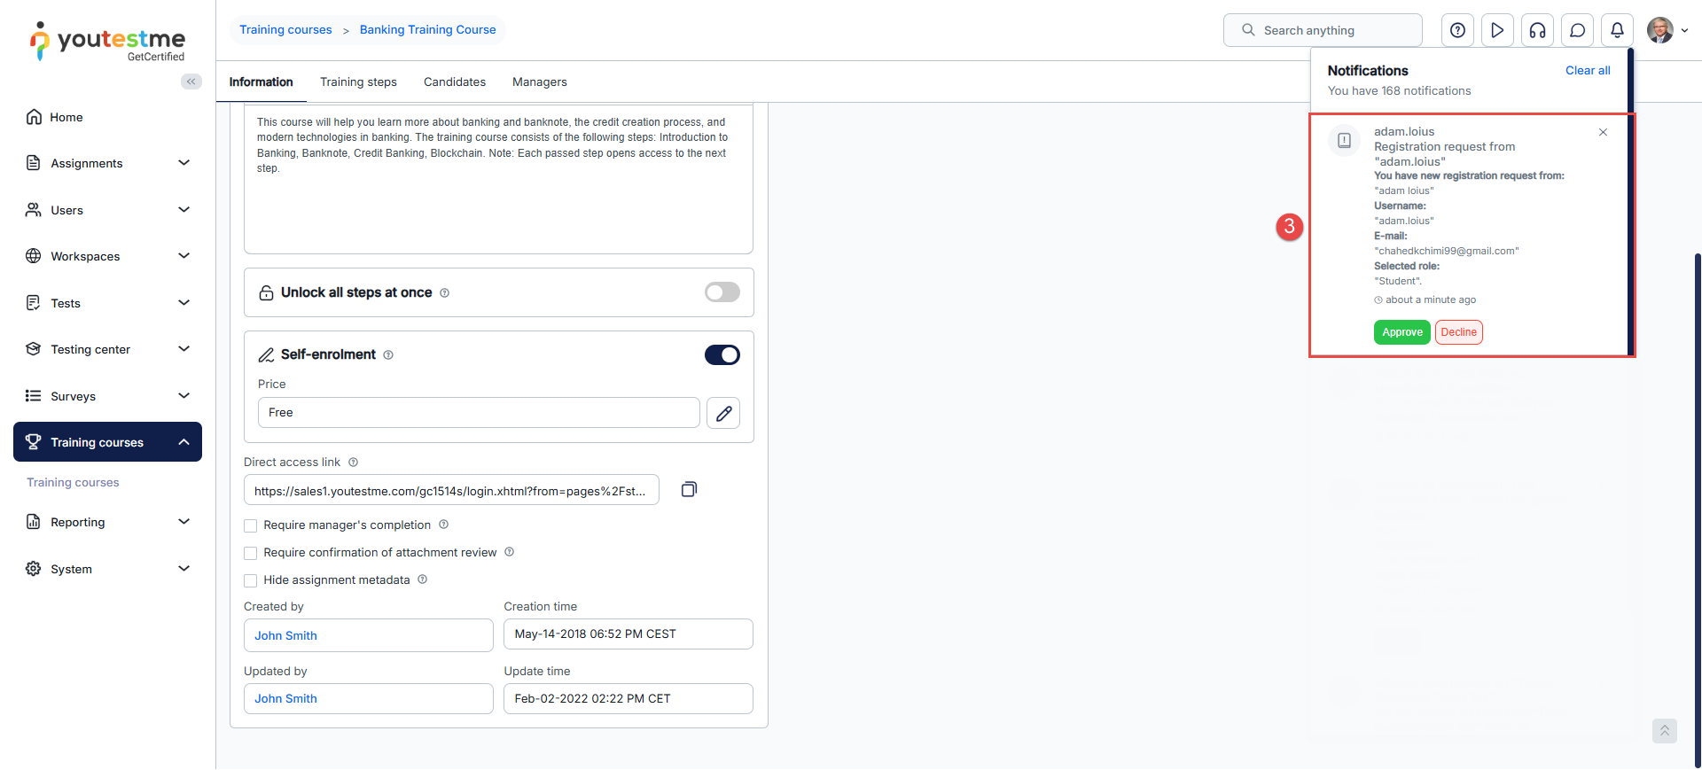Check Require manager's completion
This screenshot has height=770, width=1702.
[x=251, y=525]
